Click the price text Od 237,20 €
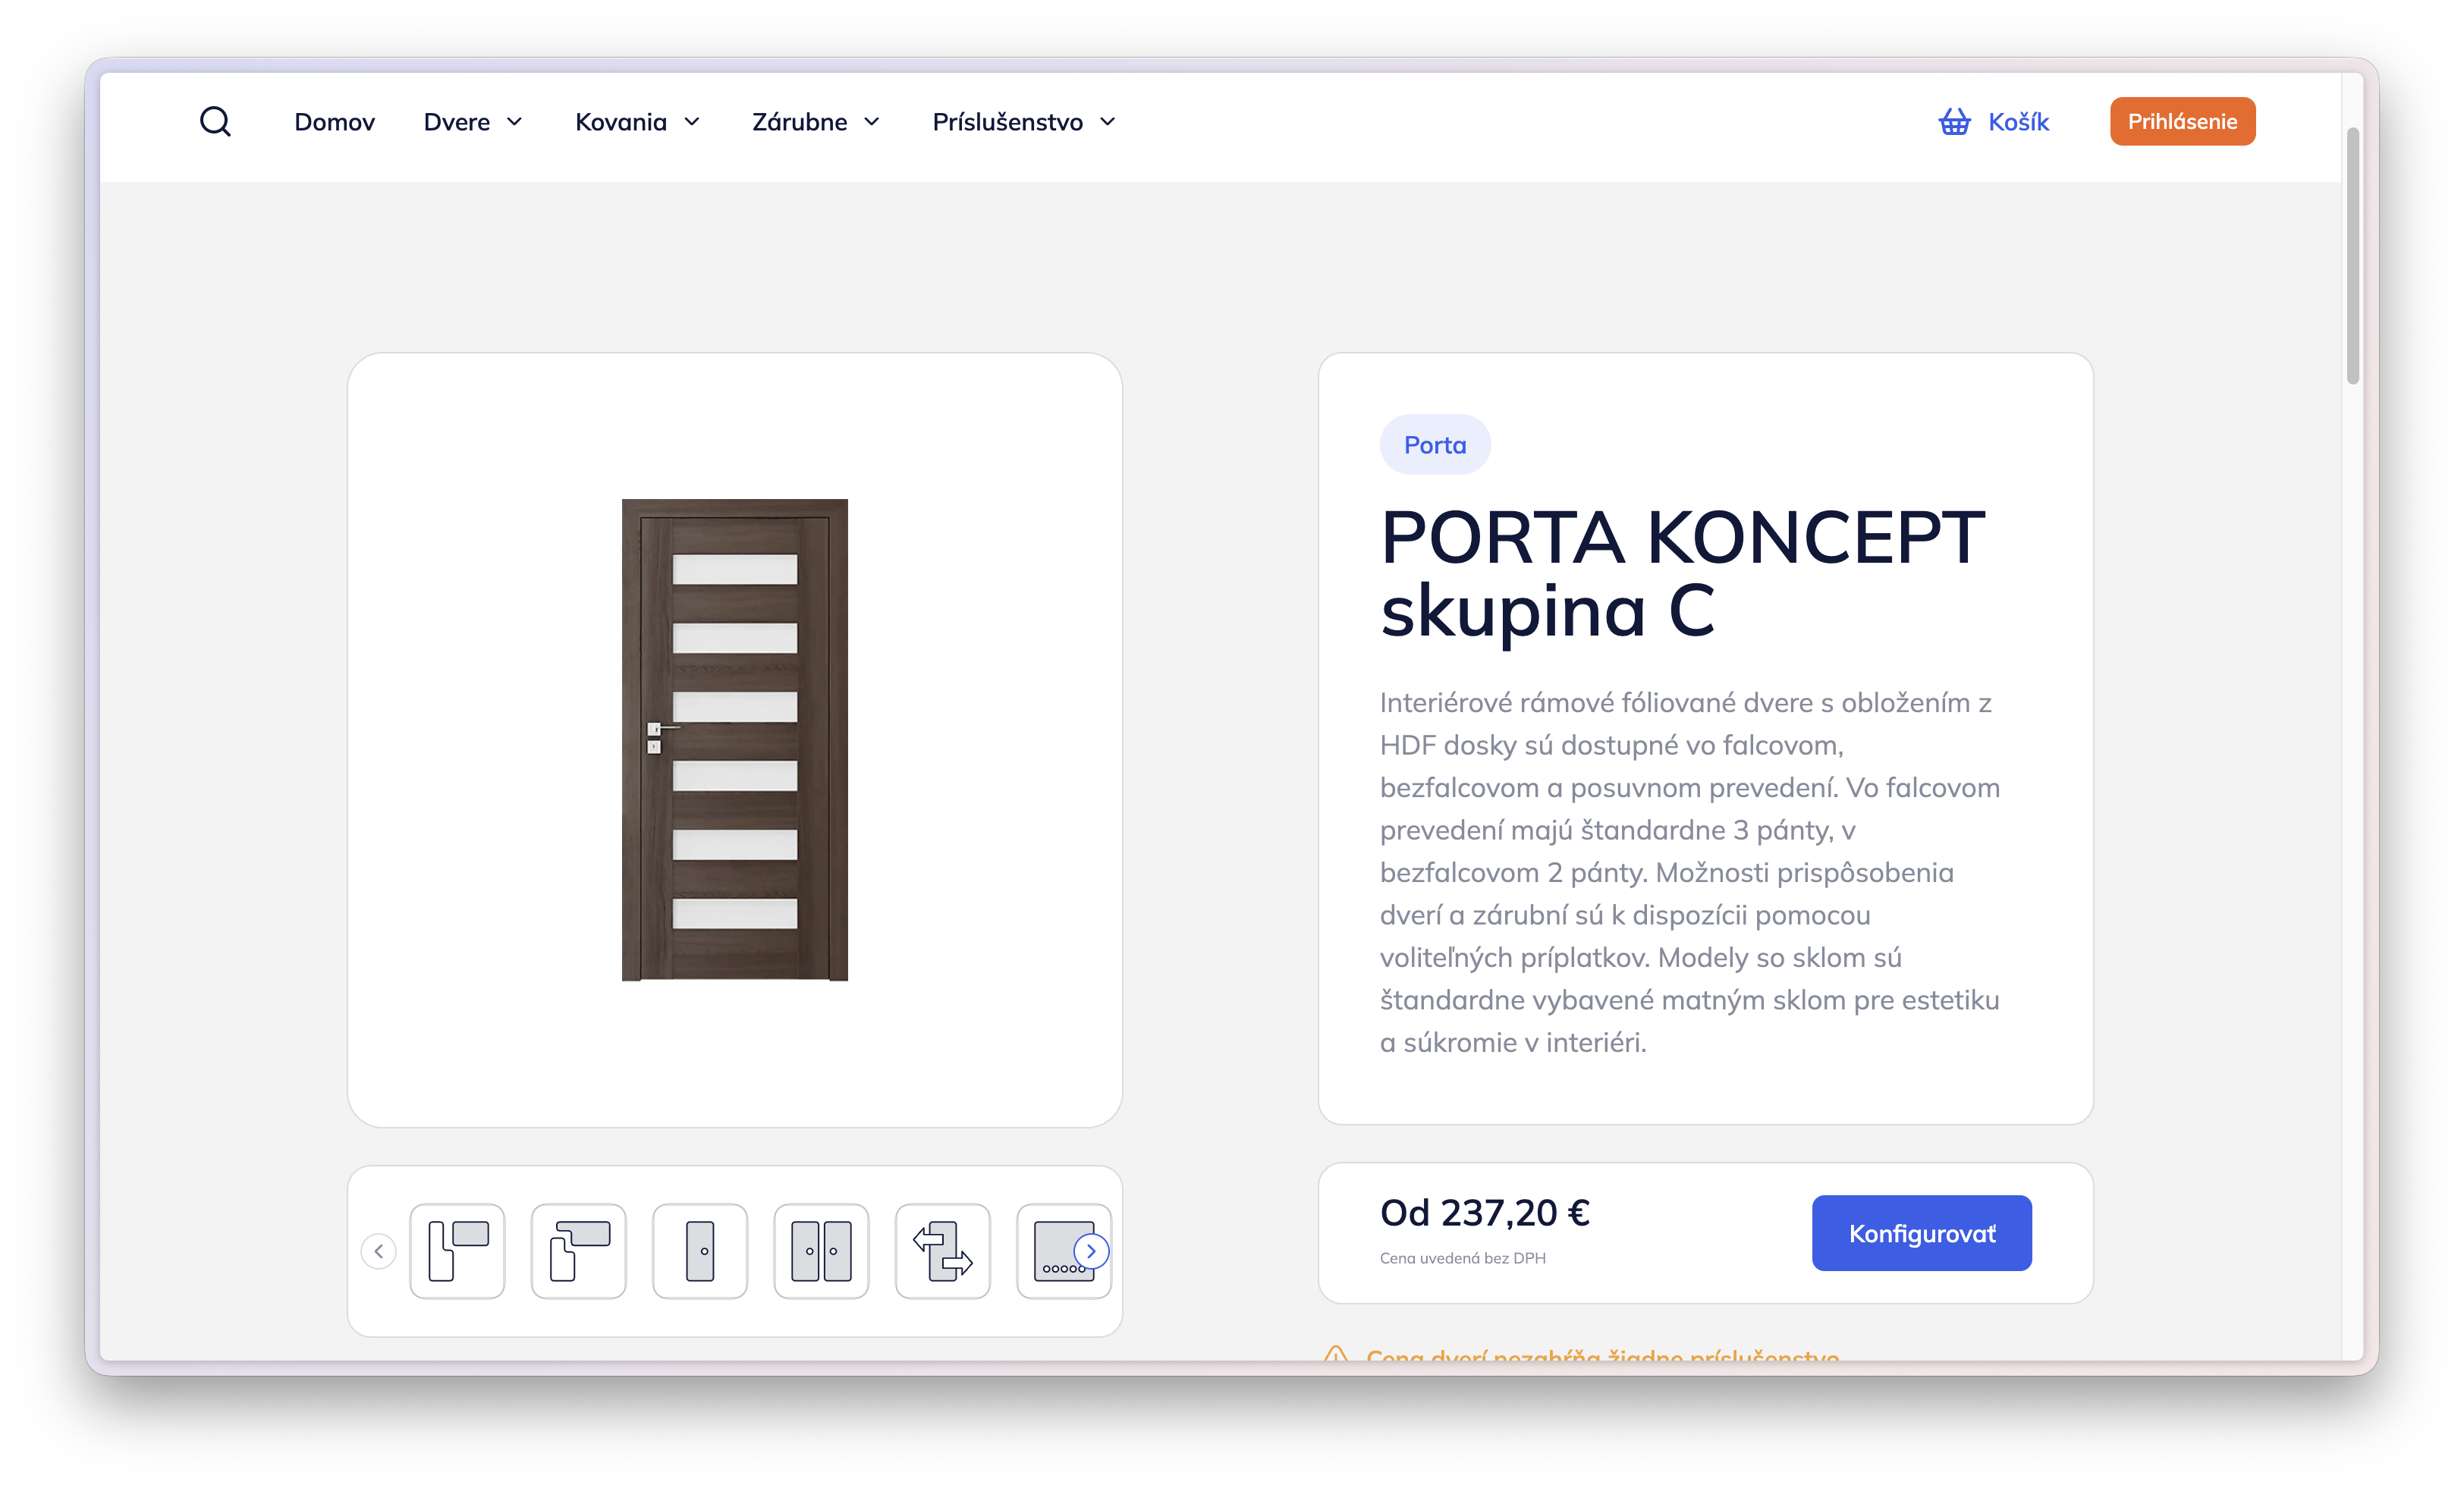2464x1488 pixels. (x=1485, y=1213)
